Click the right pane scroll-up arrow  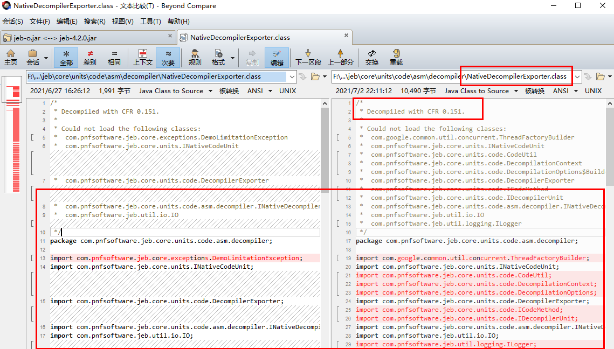[x=610, y=103]
